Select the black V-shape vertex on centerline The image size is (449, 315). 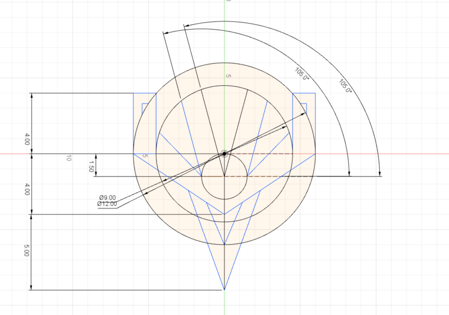click(x=224, y=214)
